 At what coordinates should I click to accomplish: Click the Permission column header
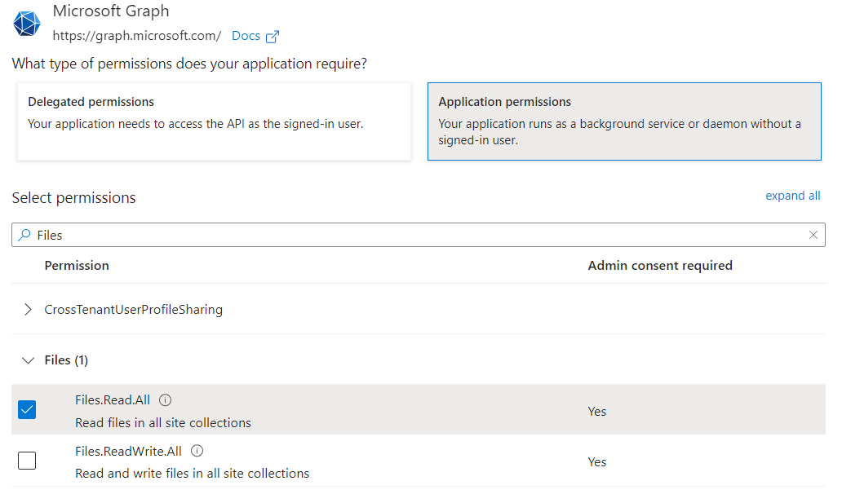point(77,266)
